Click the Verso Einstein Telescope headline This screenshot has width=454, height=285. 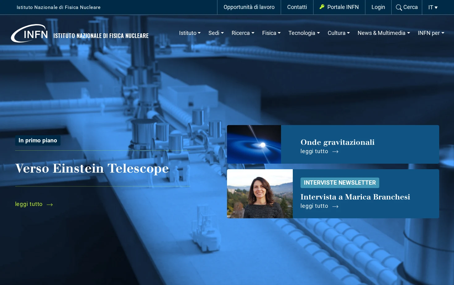pos(92,169)
